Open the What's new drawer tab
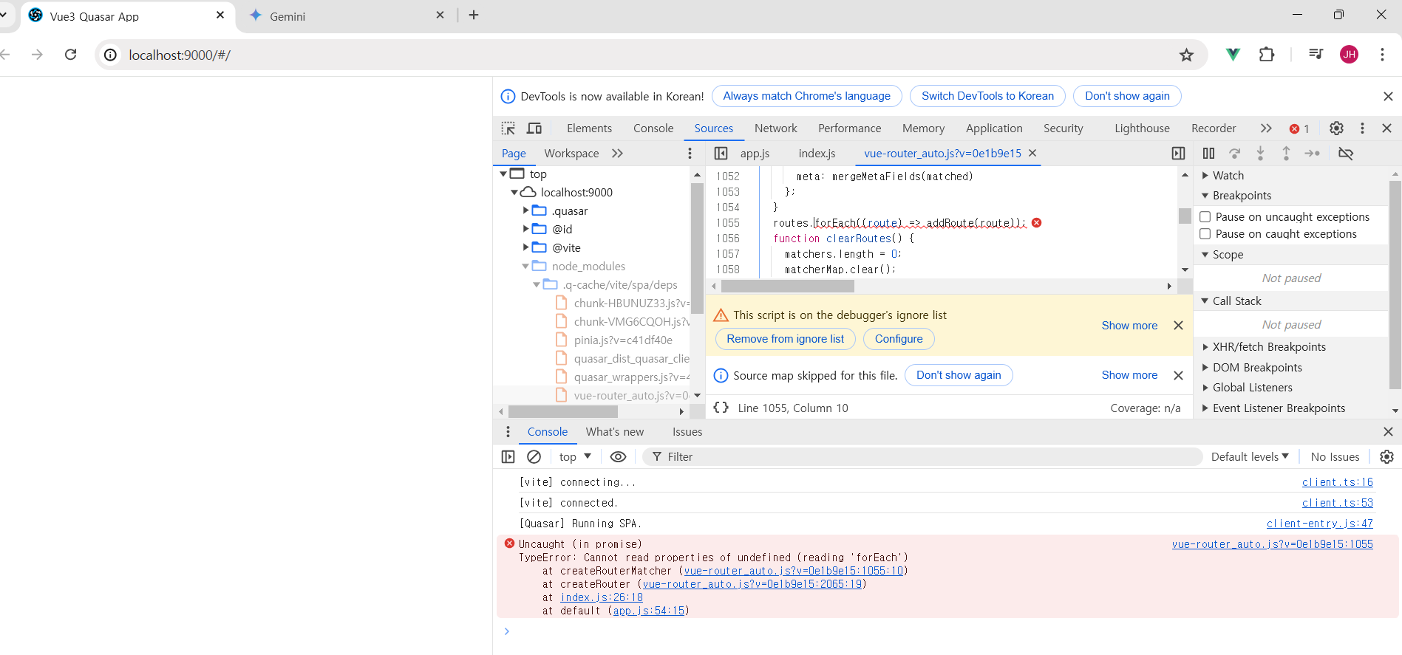1402x655 pixels. [614, 432]
